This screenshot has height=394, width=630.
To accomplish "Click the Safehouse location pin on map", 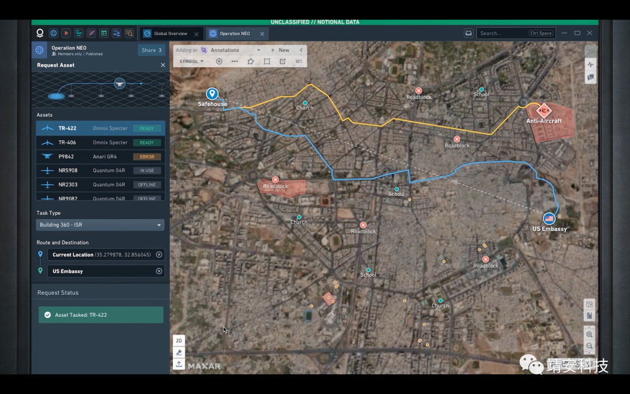I will [212, 94].
